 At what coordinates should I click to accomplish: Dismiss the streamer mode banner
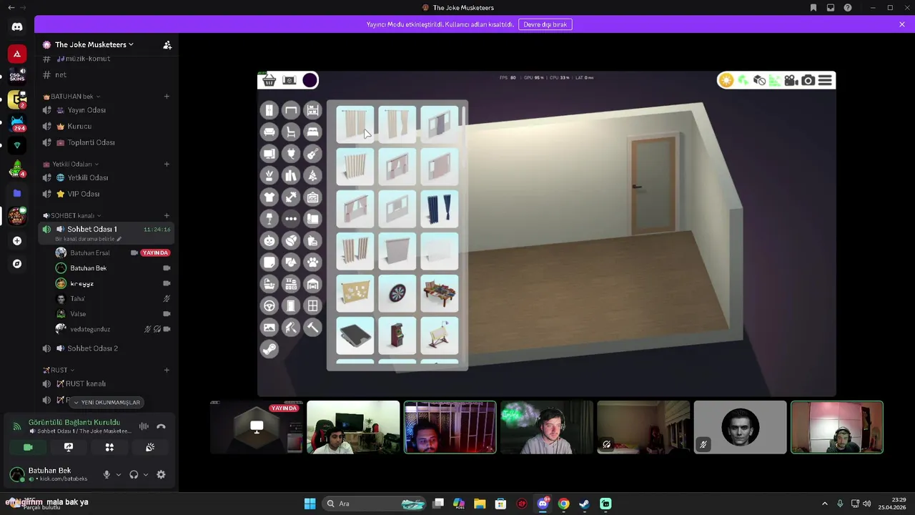coord(902,24)
